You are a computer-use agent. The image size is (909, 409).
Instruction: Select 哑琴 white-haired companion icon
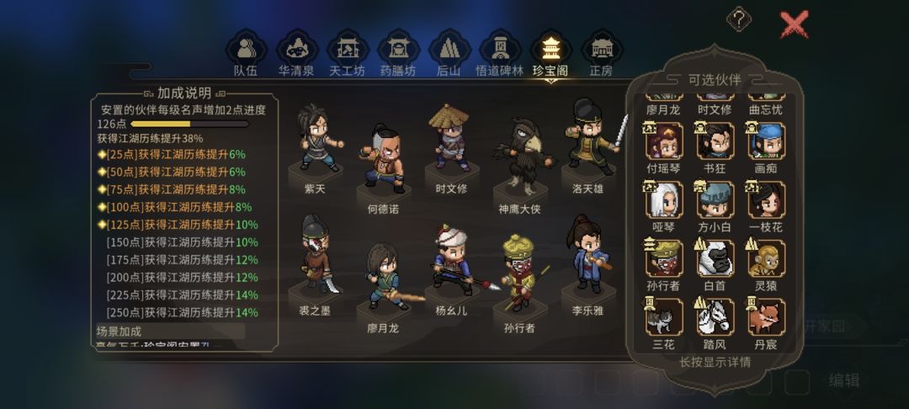[x=664, y=199]
